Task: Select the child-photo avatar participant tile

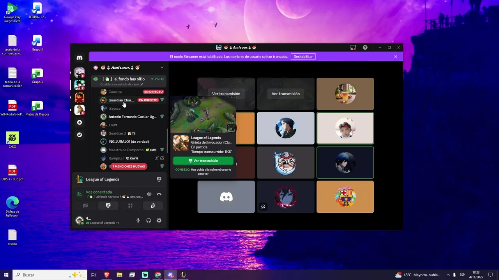Action: pos(345,128)
